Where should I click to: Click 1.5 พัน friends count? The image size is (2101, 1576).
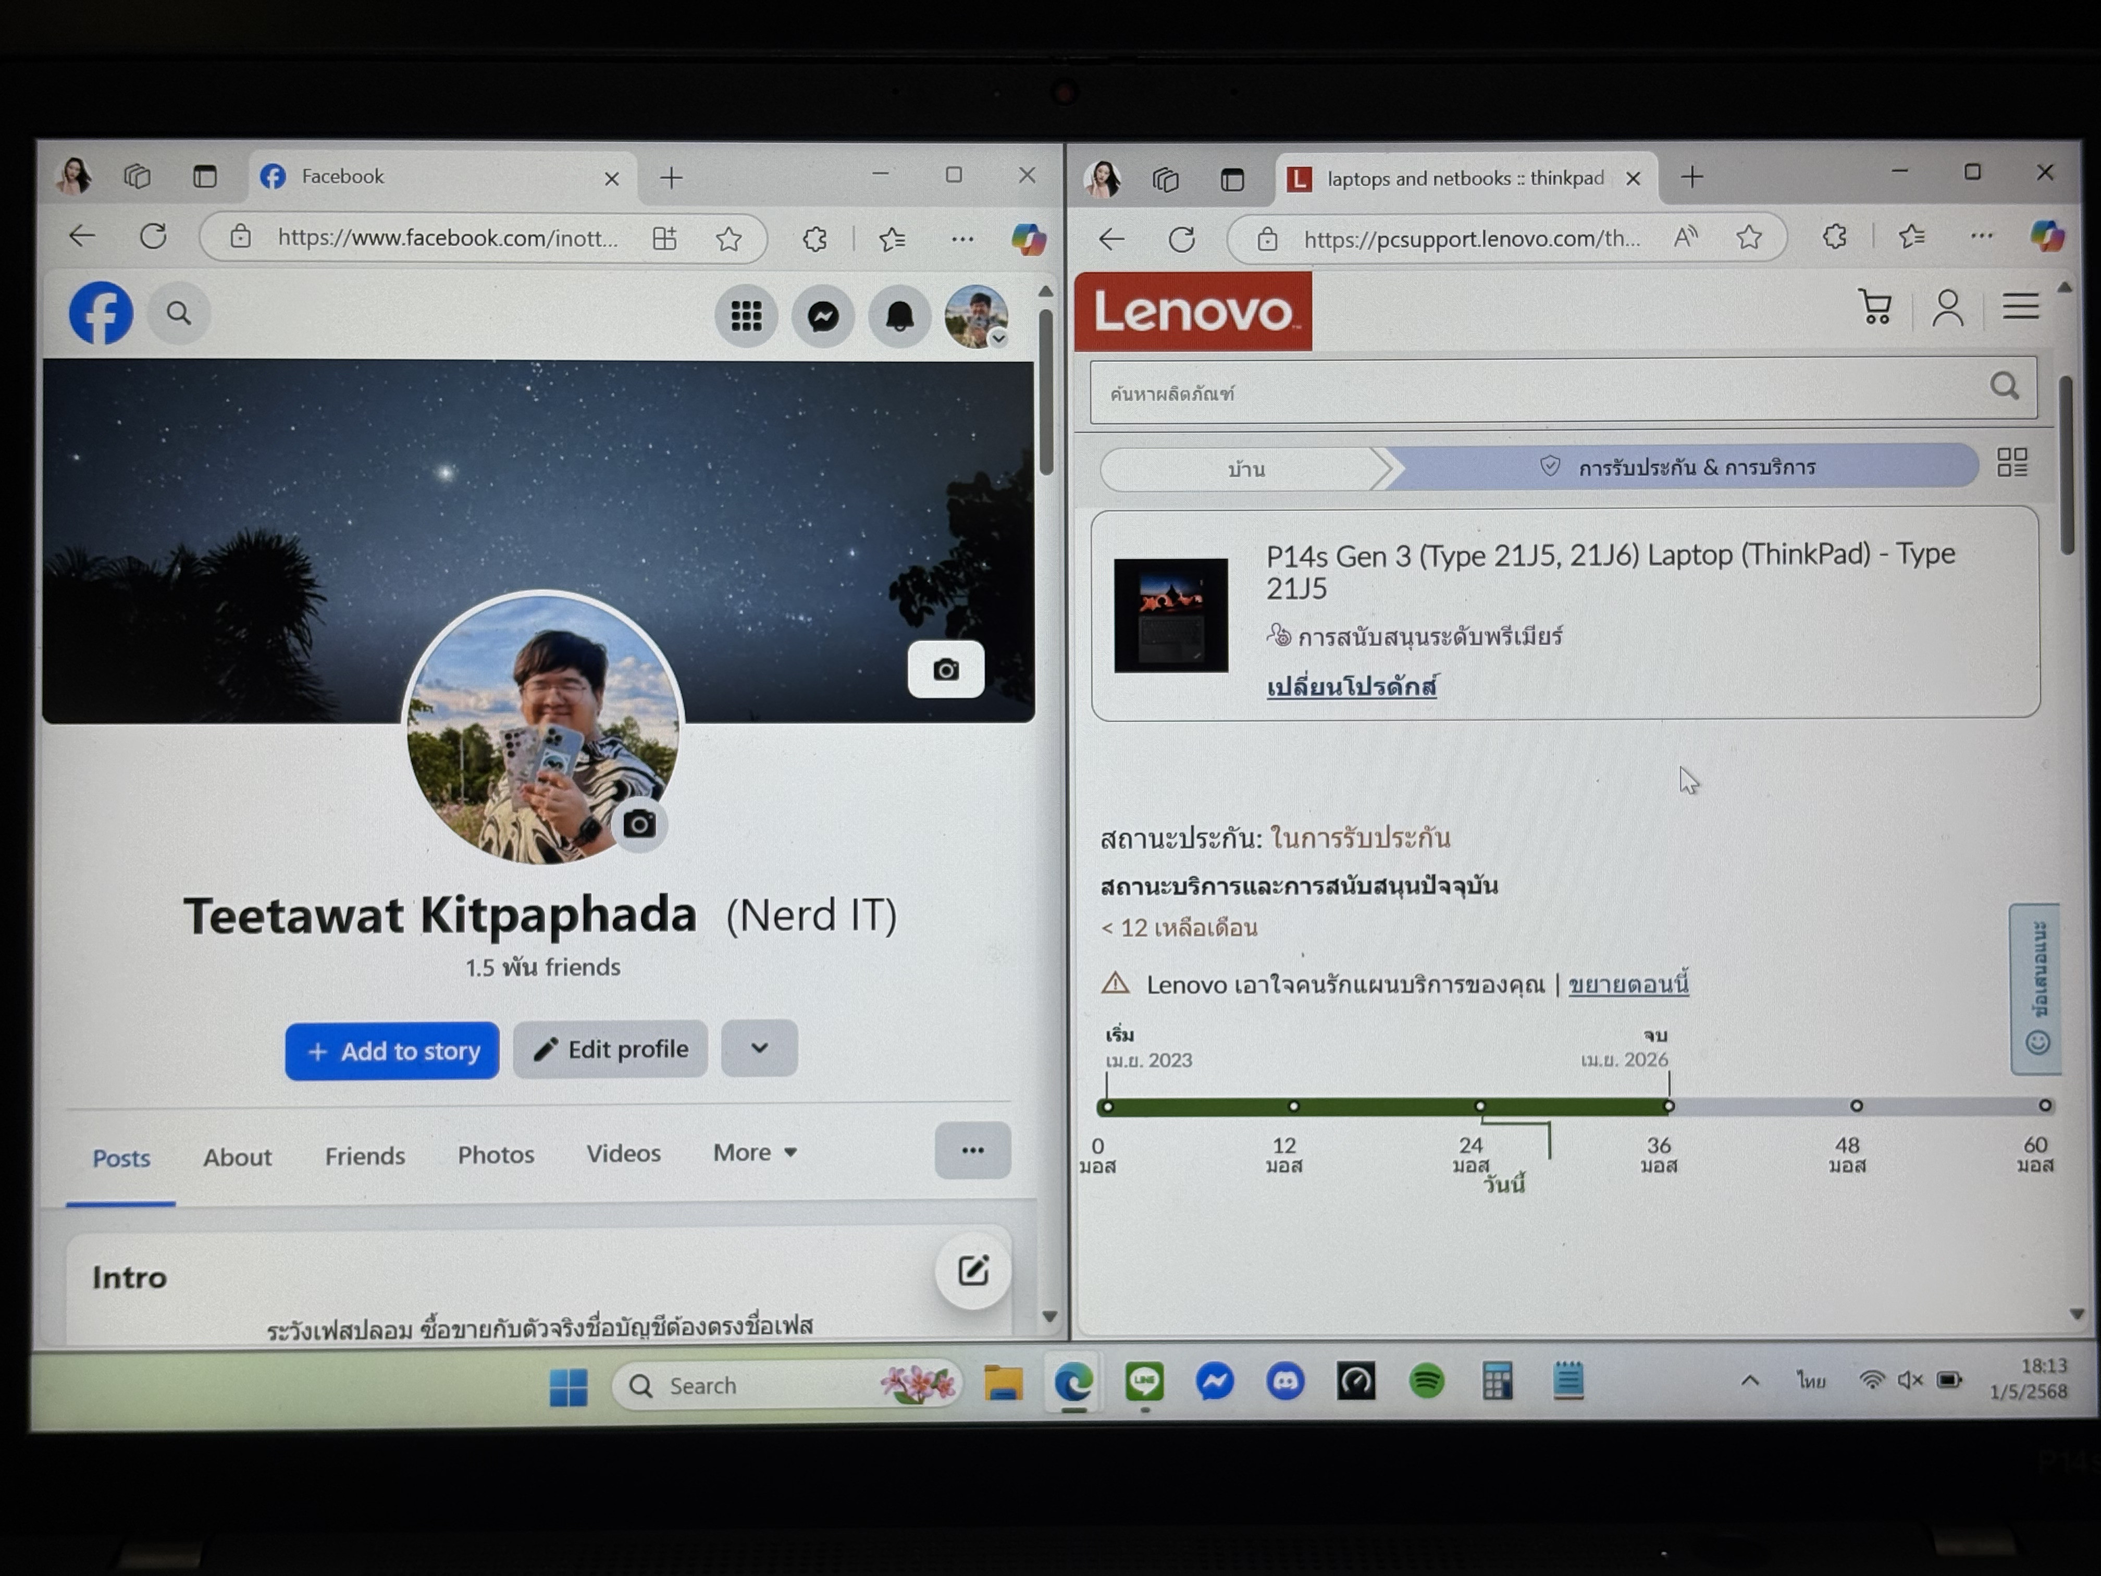click(542, 967)
